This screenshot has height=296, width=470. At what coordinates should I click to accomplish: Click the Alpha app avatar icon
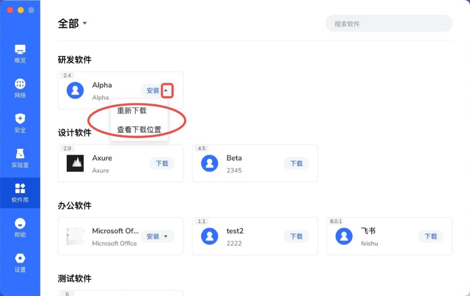[75, 90]
